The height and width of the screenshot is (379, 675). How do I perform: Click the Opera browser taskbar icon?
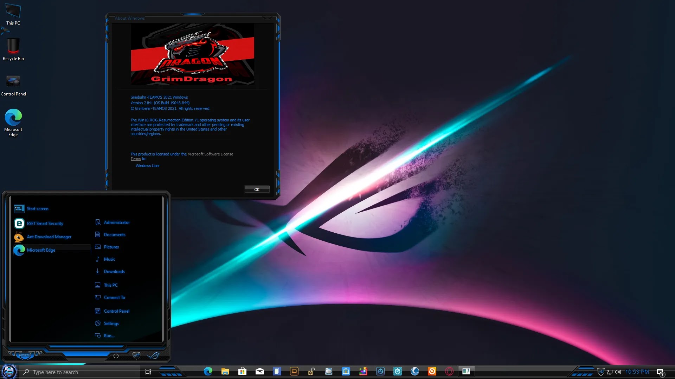[x=449, y=371]
